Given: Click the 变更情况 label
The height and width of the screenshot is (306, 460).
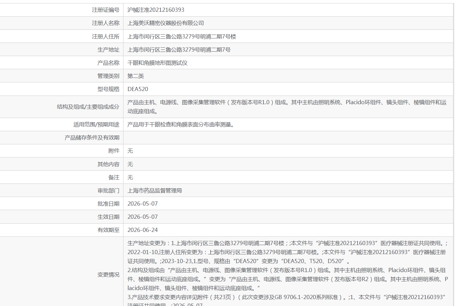Looking at the screenshot, I should pos(109,274).
